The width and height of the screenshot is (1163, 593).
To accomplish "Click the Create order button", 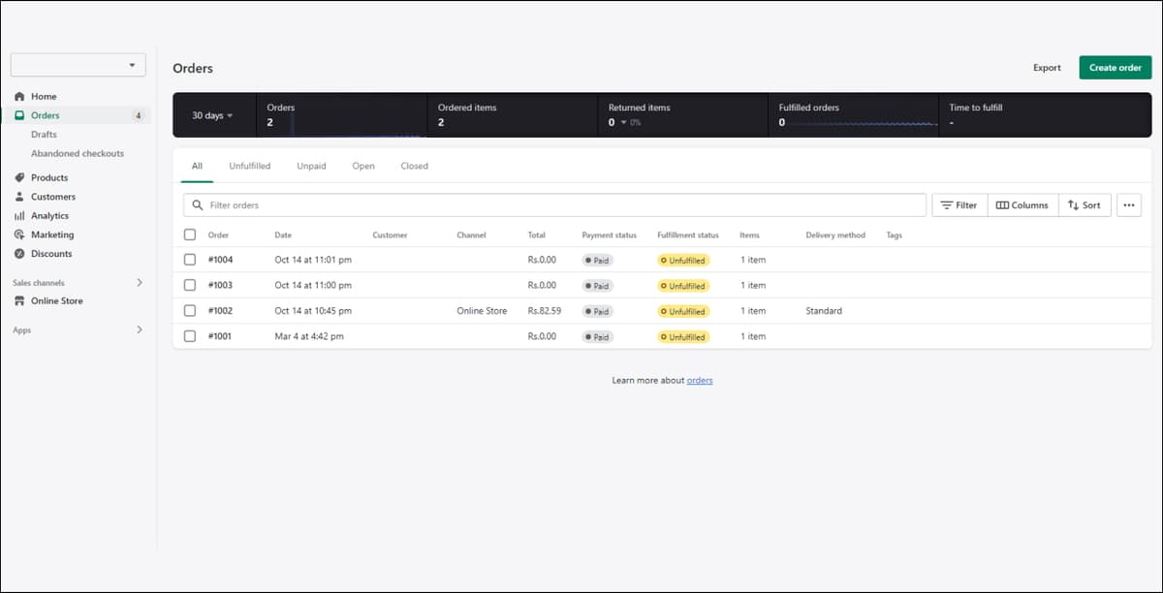I will (x=1116, y=68).
